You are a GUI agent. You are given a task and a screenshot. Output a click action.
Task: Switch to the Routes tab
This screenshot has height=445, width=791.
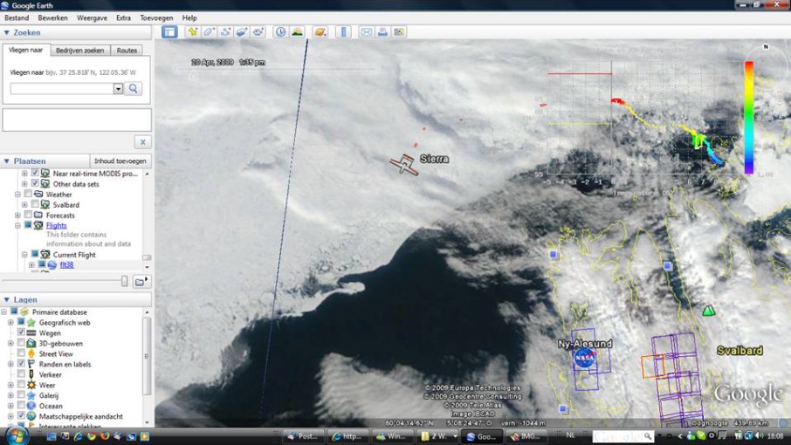click(x=127, y=51)
